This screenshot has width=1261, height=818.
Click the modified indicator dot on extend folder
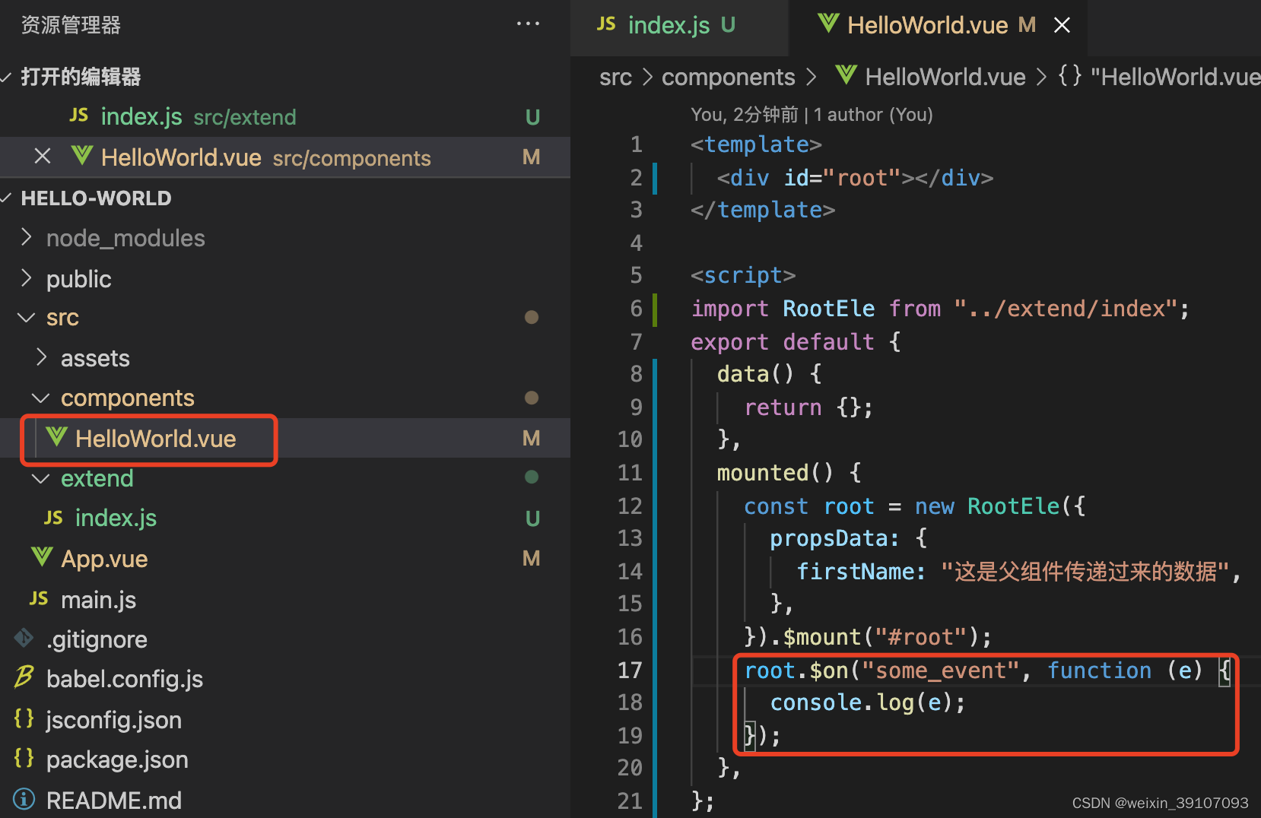point(532,477)
